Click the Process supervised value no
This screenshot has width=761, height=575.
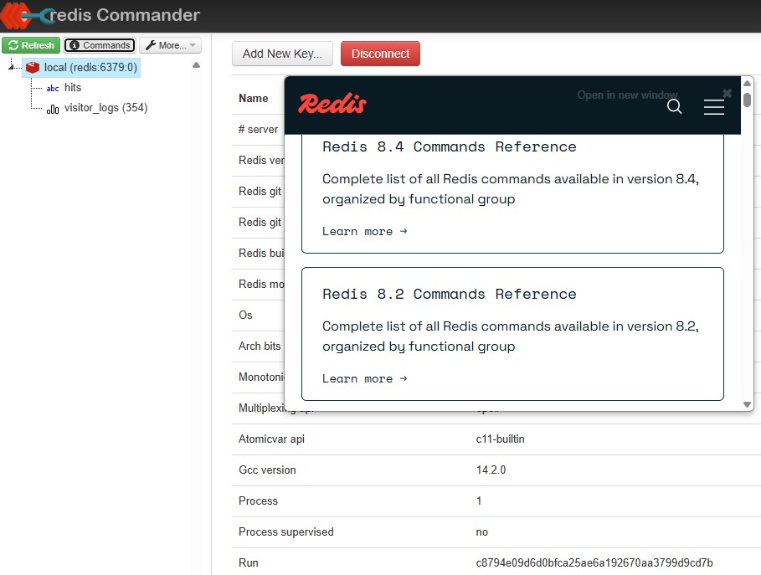(482, 532)
